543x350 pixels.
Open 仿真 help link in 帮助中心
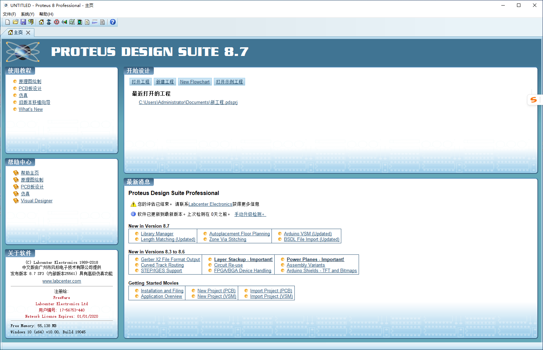[25, 194]
